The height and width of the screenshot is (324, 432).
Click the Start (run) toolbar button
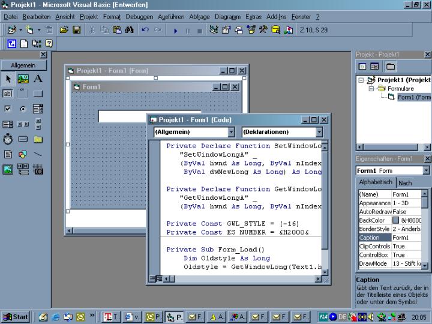pos(176,30)
